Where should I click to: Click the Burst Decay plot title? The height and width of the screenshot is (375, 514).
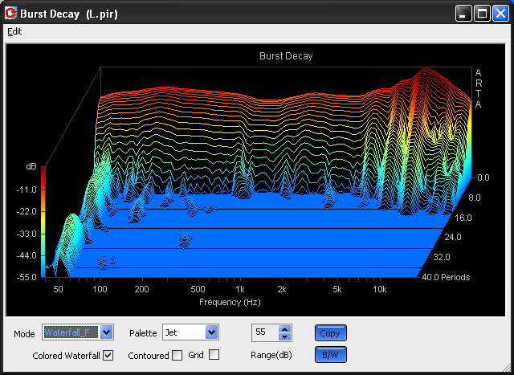coord(286,56)
